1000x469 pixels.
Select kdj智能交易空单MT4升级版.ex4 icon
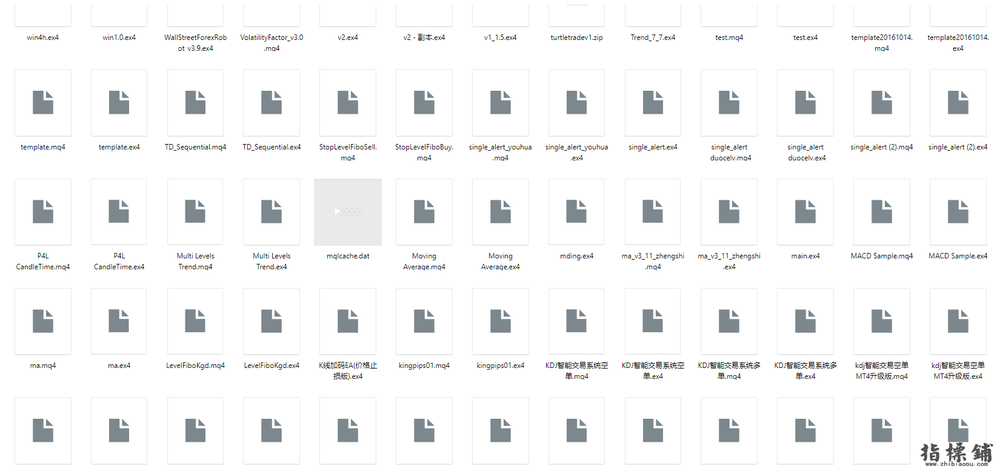958,321
